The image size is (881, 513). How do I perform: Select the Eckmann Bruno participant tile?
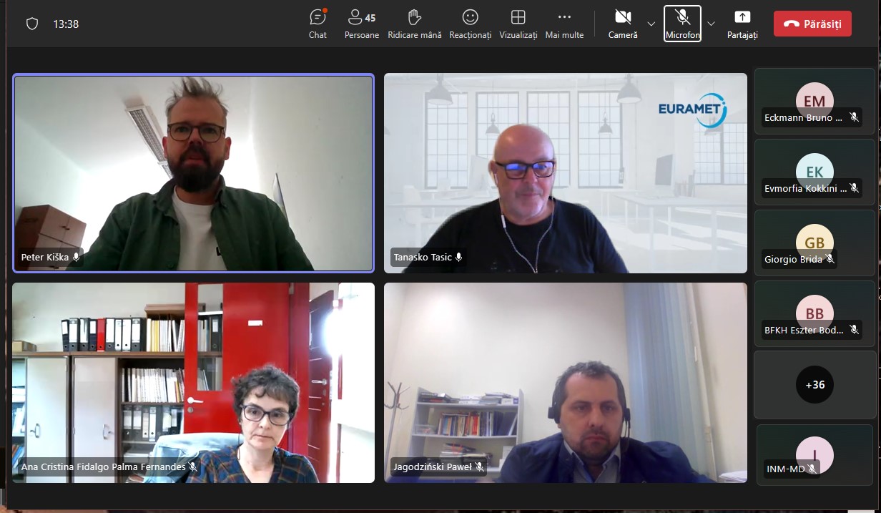[814, 102]
